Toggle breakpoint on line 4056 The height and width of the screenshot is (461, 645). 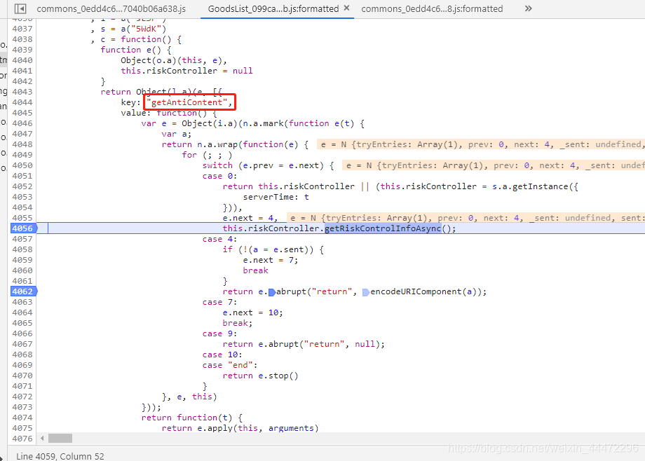coord(22,228)
